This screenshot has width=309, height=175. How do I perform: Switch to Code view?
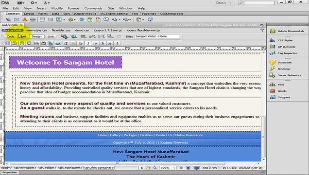coord(10,36)
